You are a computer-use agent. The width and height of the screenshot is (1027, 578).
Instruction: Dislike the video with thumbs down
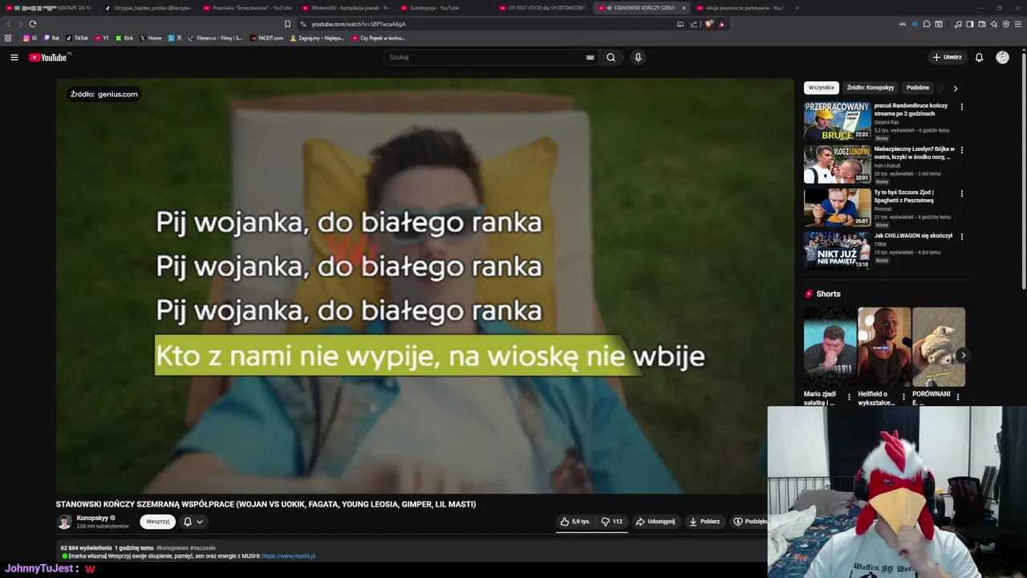click(611, 522)
